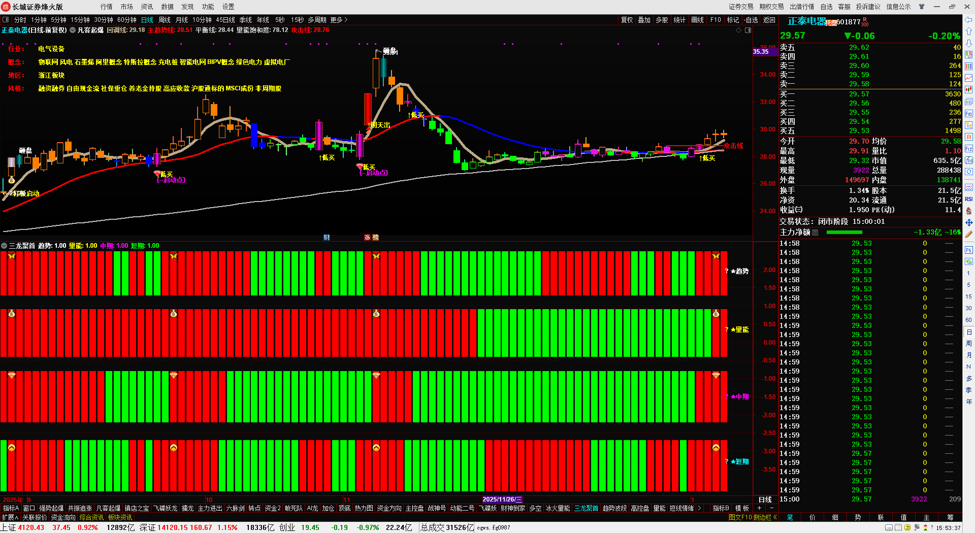Switch chart period to 月线
Screen dimensions: 975x533
point(182,20)
